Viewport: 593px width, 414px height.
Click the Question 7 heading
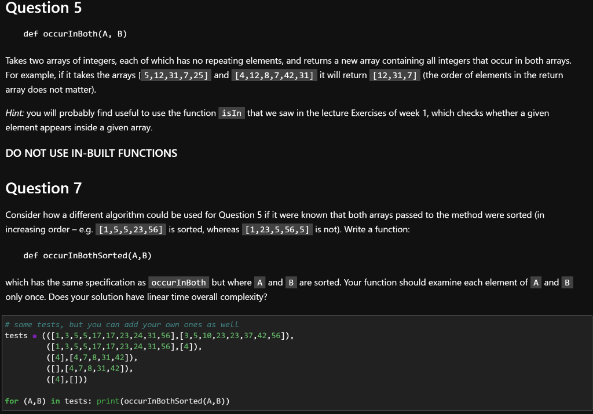coord(43,188)
